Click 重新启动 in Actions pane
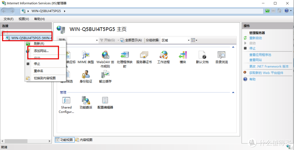The width and height of the screenshot is (294, 150). point(255,38)
